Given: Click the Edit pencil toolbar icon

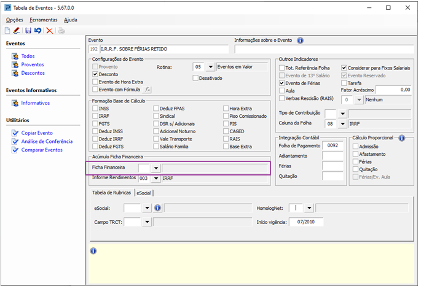Looking at the screenshot, I should click(x=17, y=31).
